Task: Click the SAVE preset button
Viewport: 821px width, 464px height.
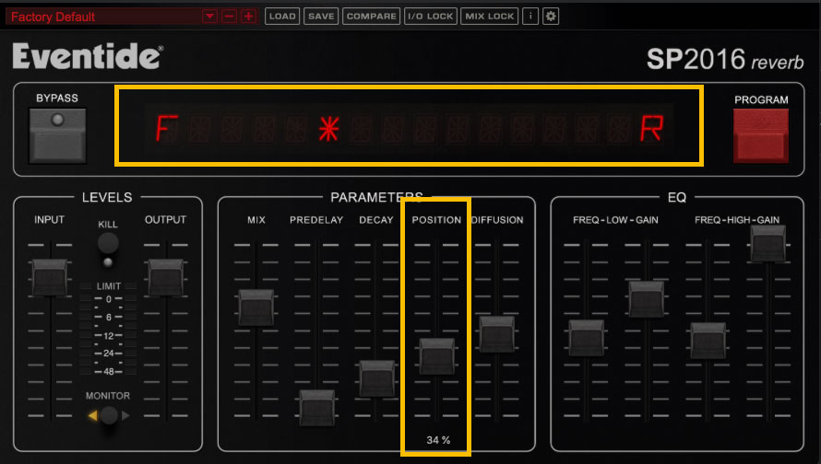Action: coord(321,17)
